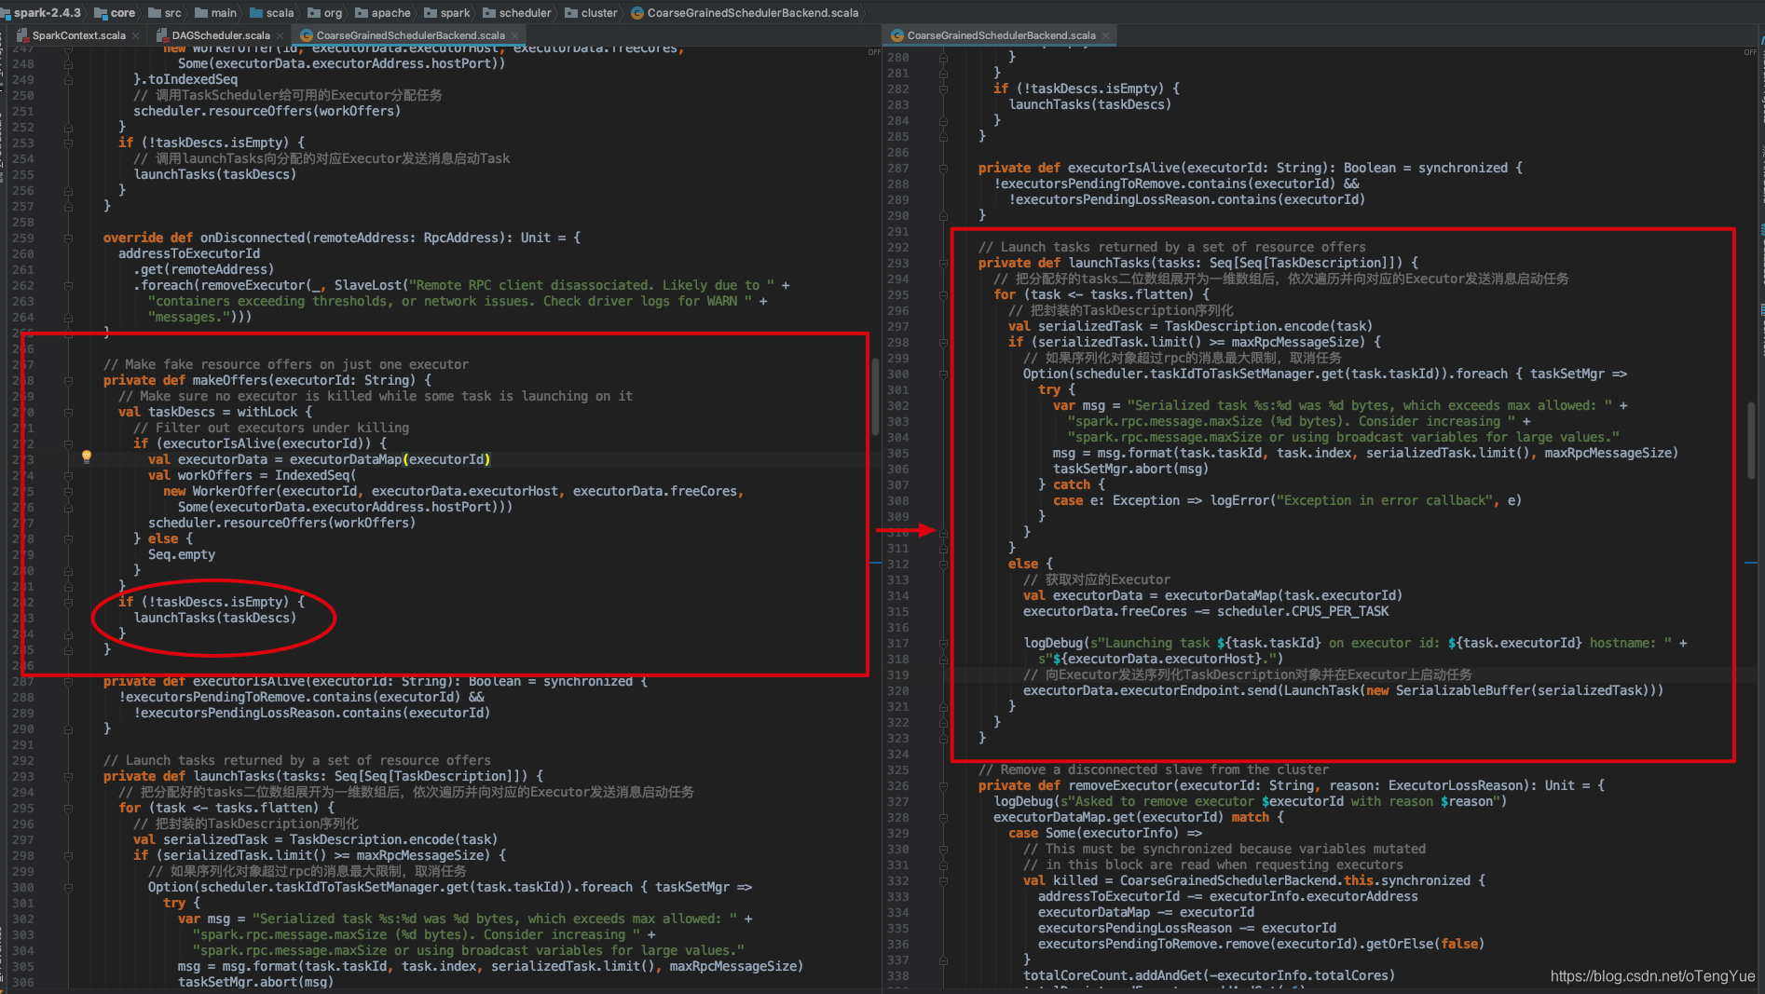Select the src folder breadcrumb
The image size is (1765, 994).
coord(164,12)
